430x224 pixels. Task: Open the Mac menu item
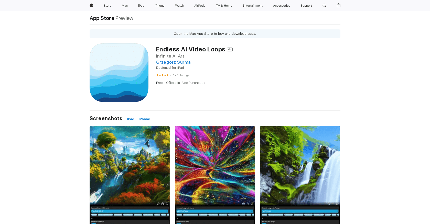[125, 6]
